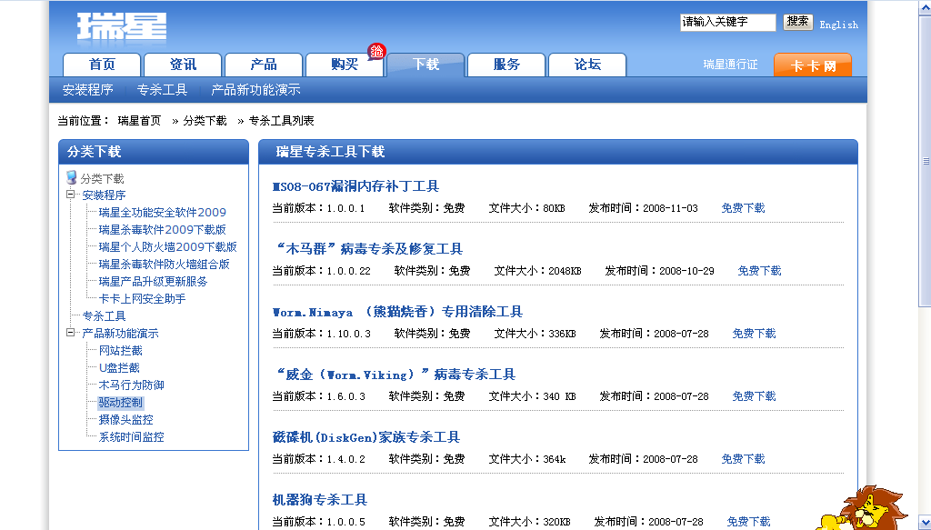Screen dimensions: 931x530
Task: Click the 瑞星 logo in header
Action: click(x=122, y=26)
